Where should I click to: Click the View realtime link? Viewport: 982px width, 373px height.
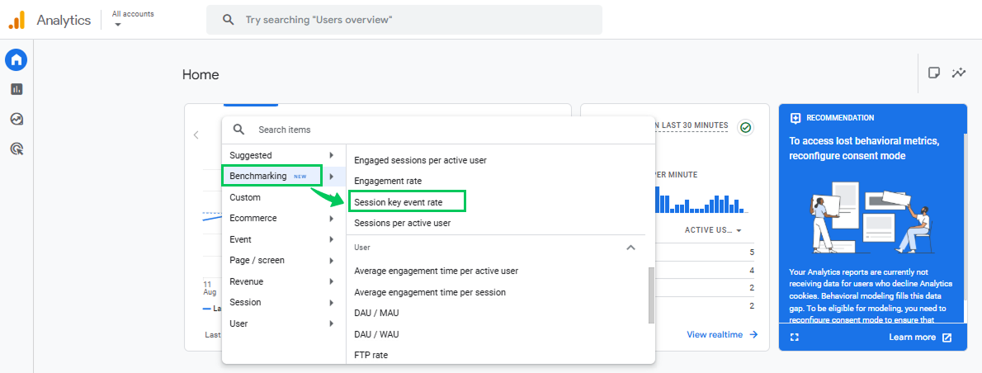click(715, 335)
